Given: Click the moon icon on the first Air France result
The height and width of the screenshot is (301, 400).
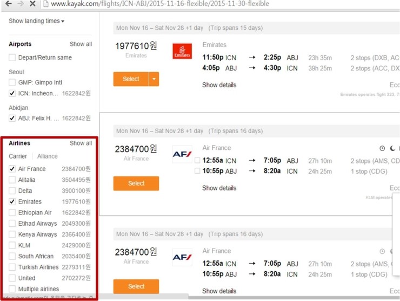Looking at the screenshot, I should pos(392,148).
